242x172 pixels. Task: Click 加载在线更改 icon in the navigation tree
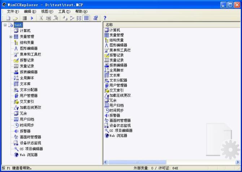click(x=16, y=108)
